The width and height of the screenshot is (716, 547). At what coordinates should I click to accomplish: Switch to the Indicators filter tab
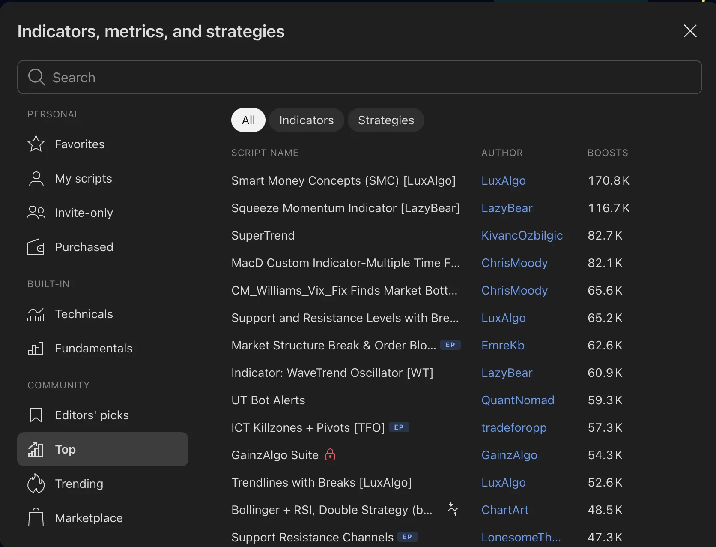coord(307,120)
